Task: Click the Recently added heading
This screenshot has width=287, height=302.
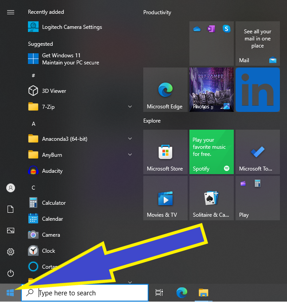Action: 46,12
